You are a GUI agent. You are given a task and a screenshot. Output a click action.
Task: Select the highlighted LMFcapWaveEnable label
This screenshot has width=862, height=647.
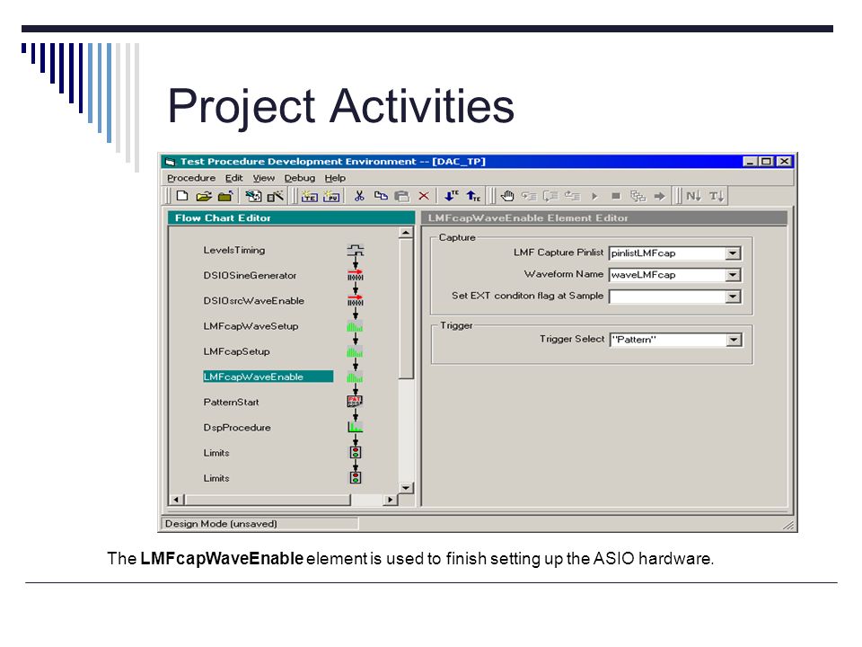point(268,377)
